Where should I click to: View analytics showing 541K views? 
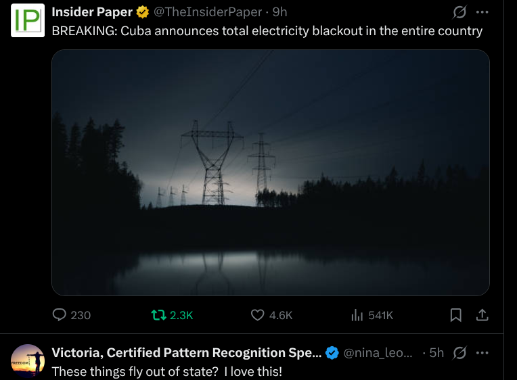click(357, 315)
